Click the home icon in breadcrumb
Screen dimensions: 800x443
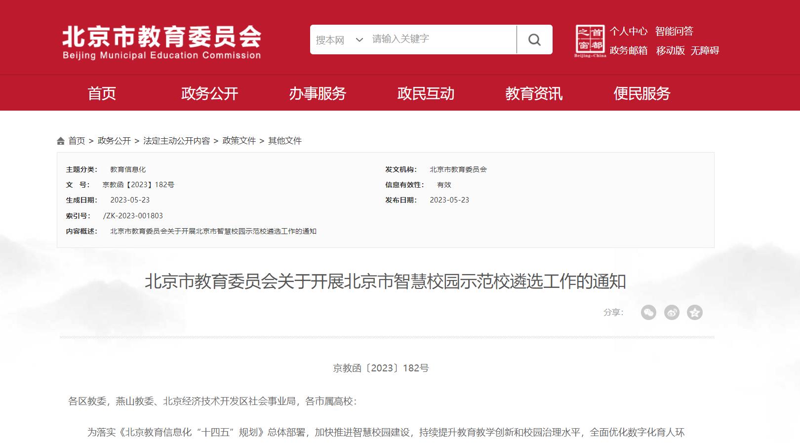[61, 141]
